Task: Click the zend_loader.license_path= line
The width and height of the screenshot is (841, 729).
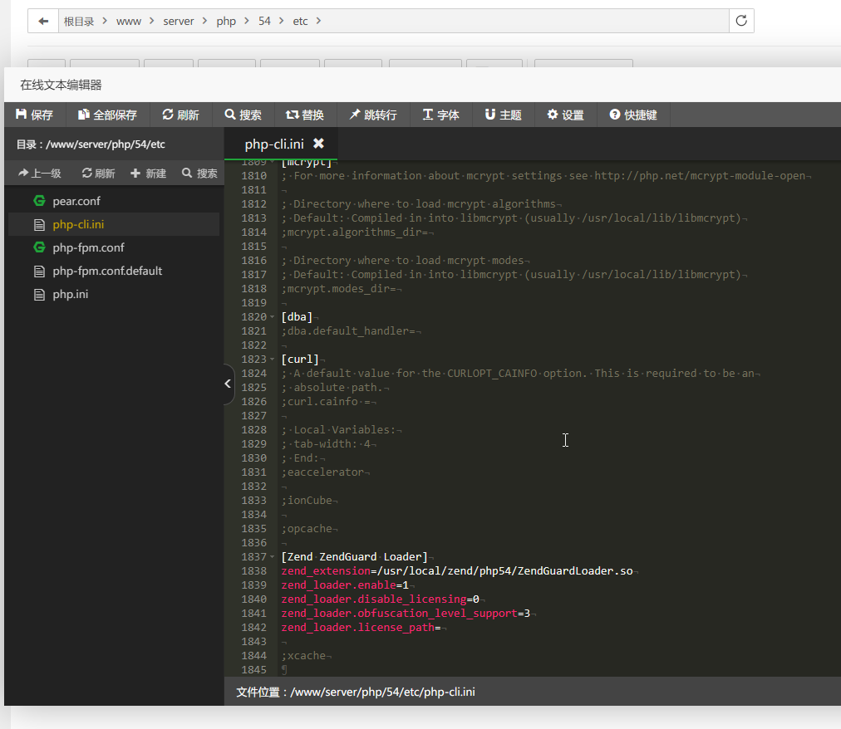Action: 361,628
